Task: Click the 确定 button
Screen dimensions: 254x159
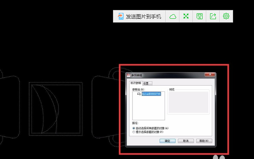Action: click(x=167, y=141)
